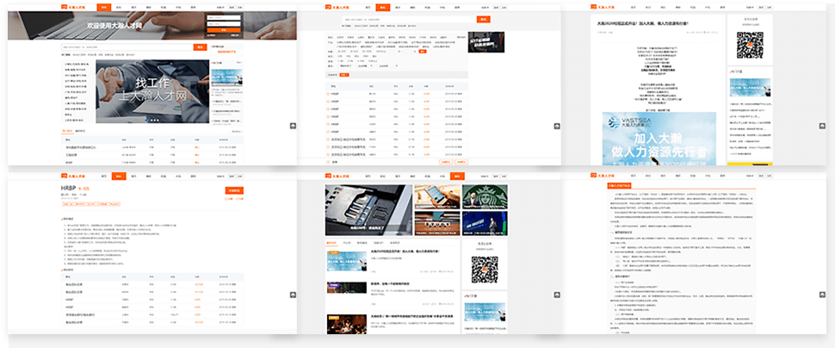Click the site logo on the campus recruitment article page
Image resolution: width=835 pixels, height=348 pixels.
coord(603,8)
